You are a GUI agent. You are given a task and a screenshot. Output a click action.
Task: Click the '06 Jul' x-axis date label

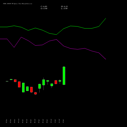(35, 121)
